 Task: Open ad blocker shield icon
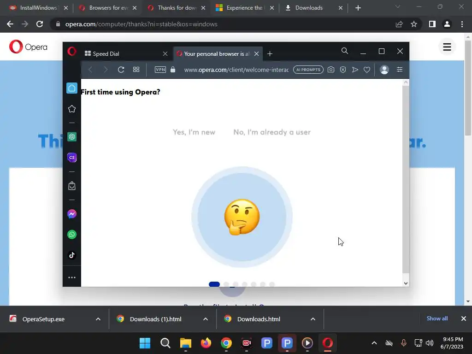tap(343, 70)
